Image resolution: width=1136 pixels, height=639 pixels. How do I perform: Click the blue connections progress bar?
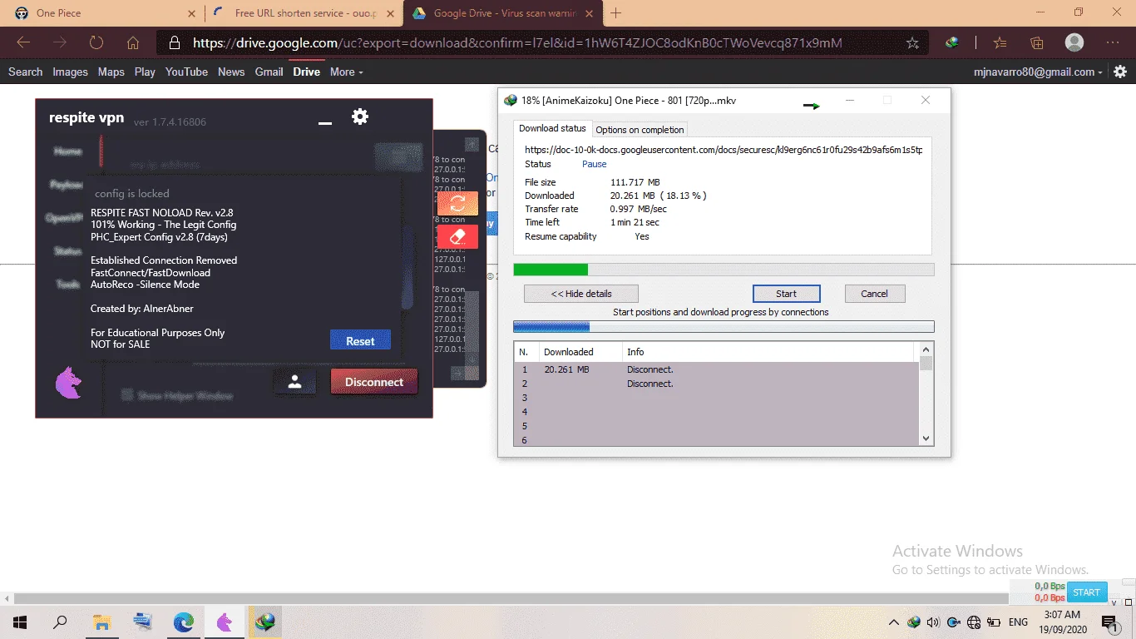point(724,327)
